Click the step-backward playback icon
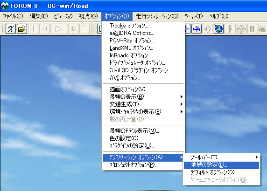 tap(44, 29)
